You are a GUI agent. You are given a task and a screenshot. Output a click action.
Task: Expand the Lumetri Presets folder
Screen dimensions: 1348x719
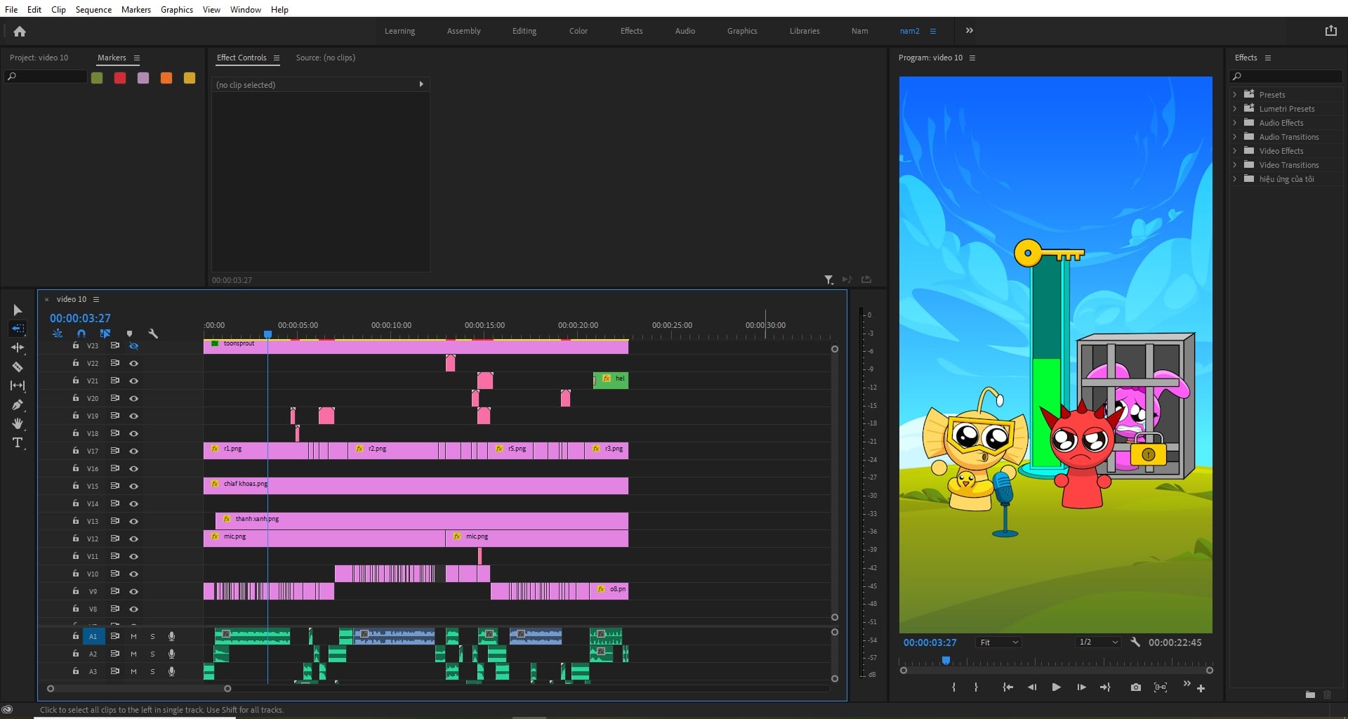pos(1235,109)
